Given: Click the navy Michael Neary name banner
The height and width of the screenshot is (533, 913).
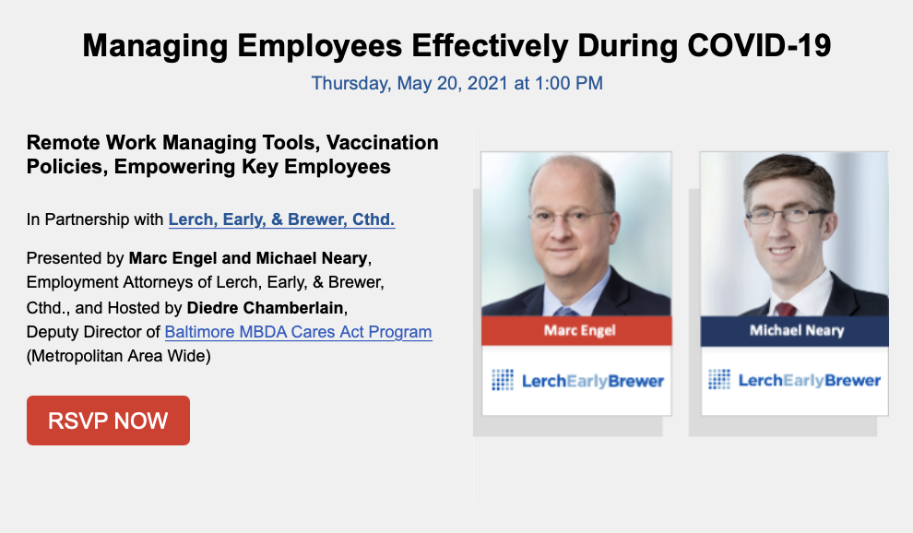Looking at the screenshot, I should [795, 331].
